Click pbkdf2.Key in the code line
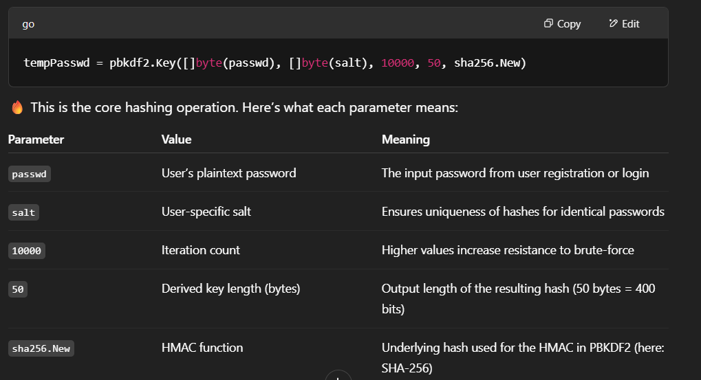 click(140, 63)
